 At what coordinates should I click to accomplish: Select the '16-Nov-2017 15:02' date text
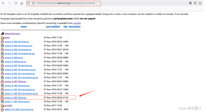53,105
